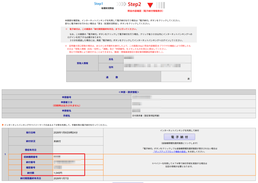The image size is (258, 183).
Task: Click the gray striped bars after Step2
Action: 160,5
